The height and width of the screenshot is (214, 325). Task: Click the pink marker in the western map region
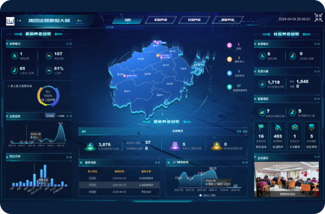(124, 76)
